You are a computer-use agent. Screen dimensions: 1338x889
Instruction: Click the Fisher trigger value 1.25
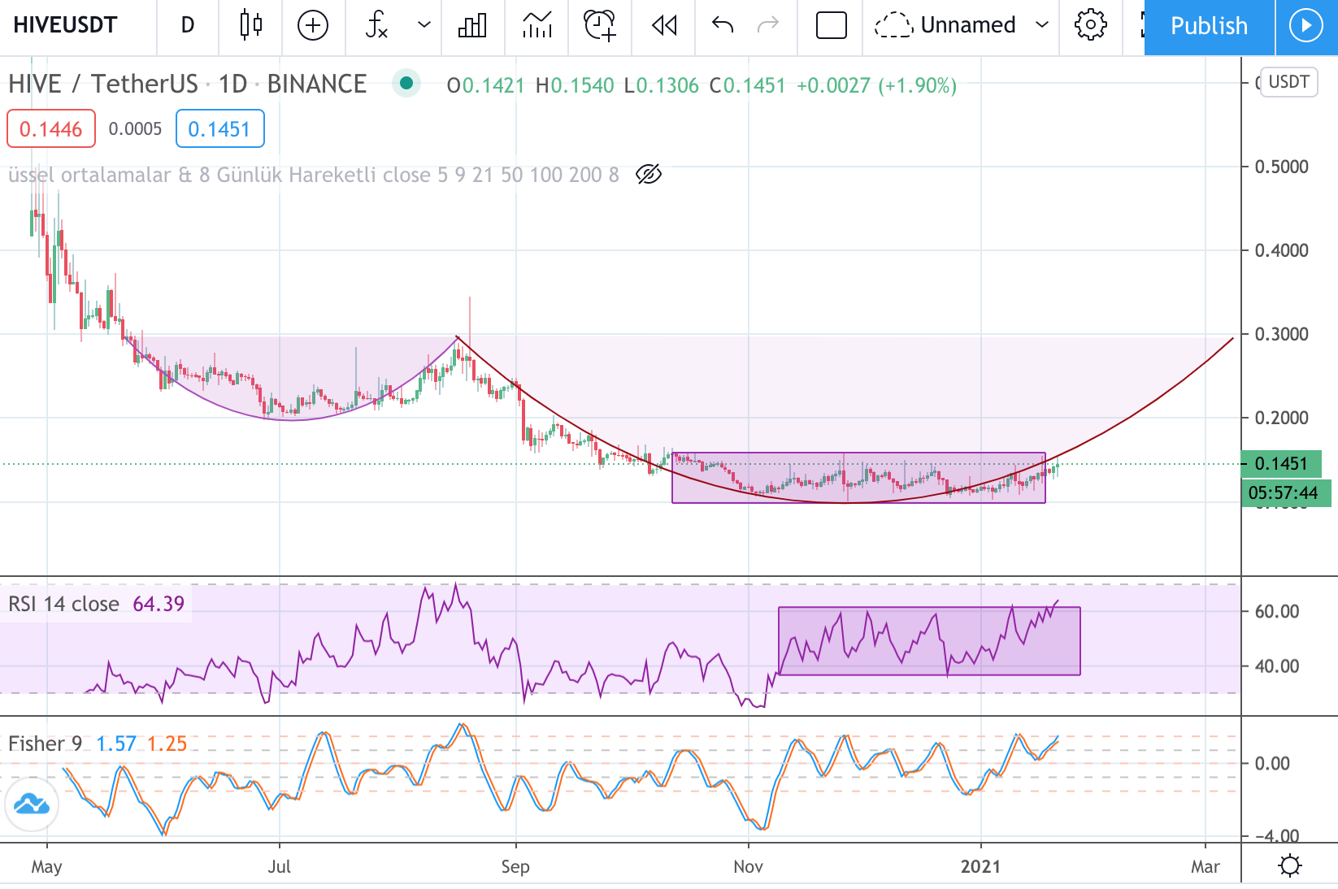167,744
